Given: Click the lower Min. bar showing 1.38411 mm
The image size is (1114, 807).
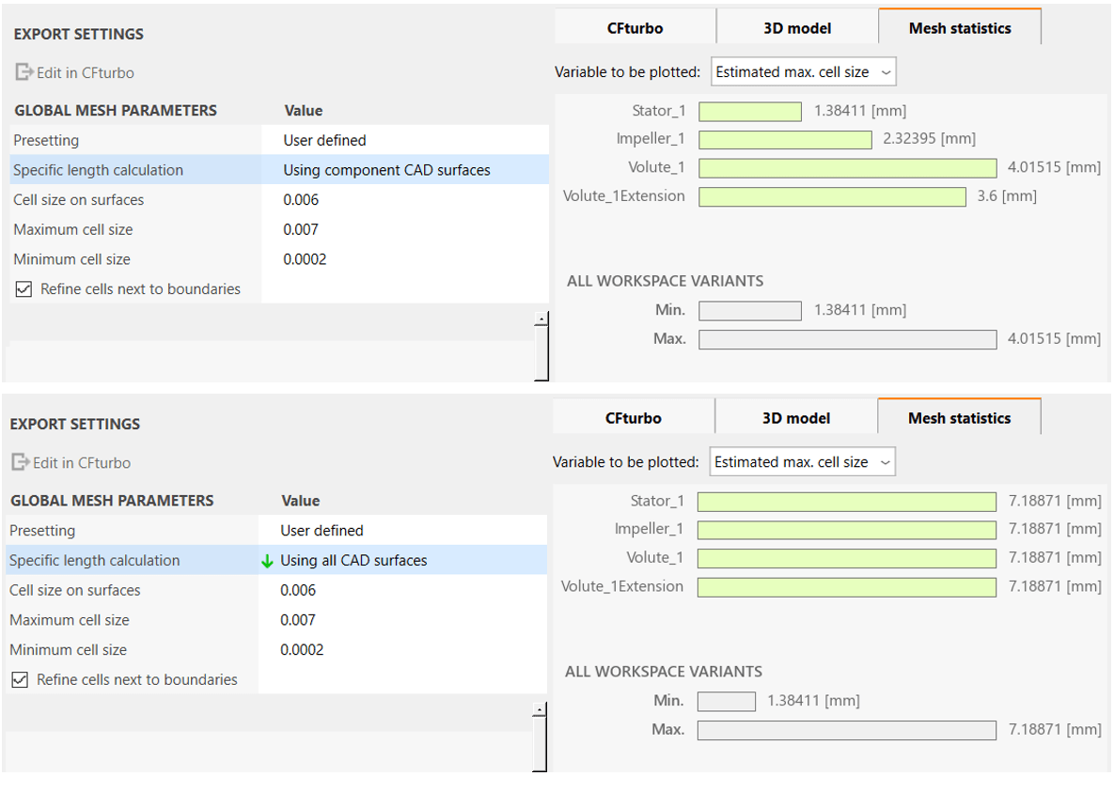Looking at the screenshot, I should click(726, 701).
